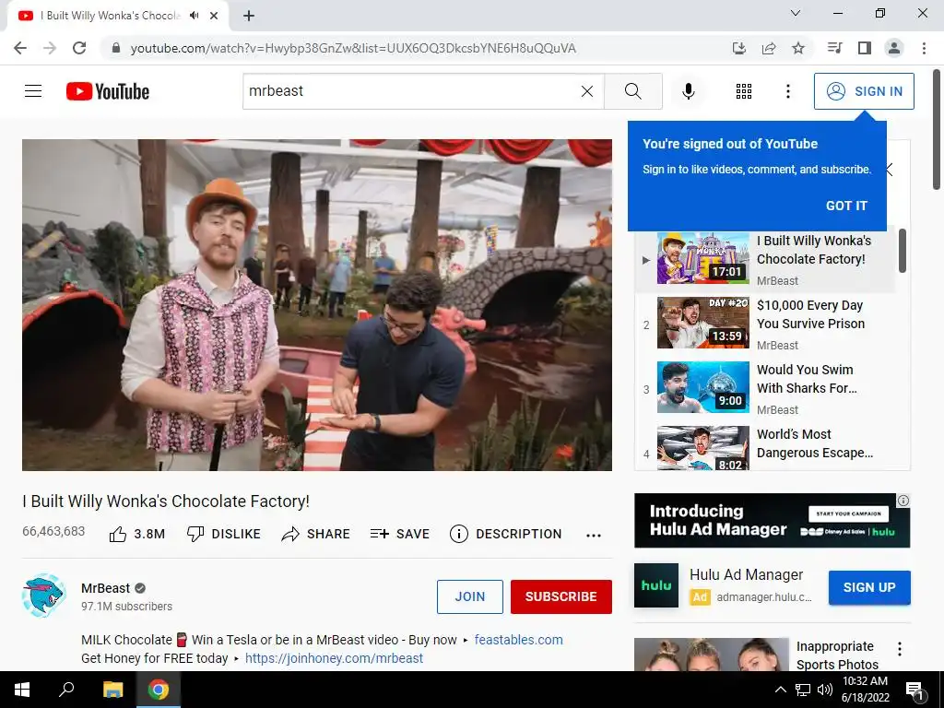Open the notification center icon
The image size is (944, 708).
click(915, 690)
